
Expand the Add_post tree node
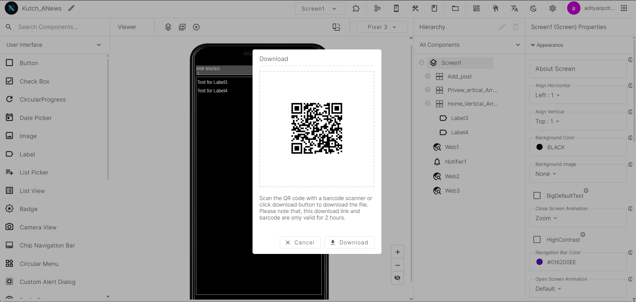point(428,76)
